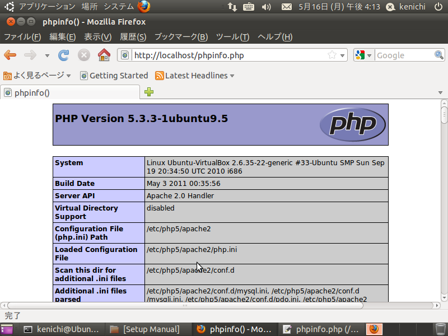Image resolution: width=448 pixels, height=336 pixels.
Task: Open the ブックマーク(B) menu
Action: [x=181, y=37]
